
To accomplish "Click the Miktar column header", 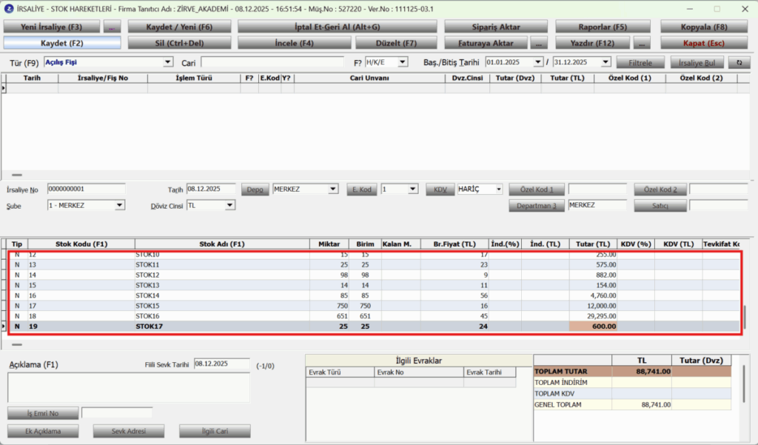I will click(329, 244).
